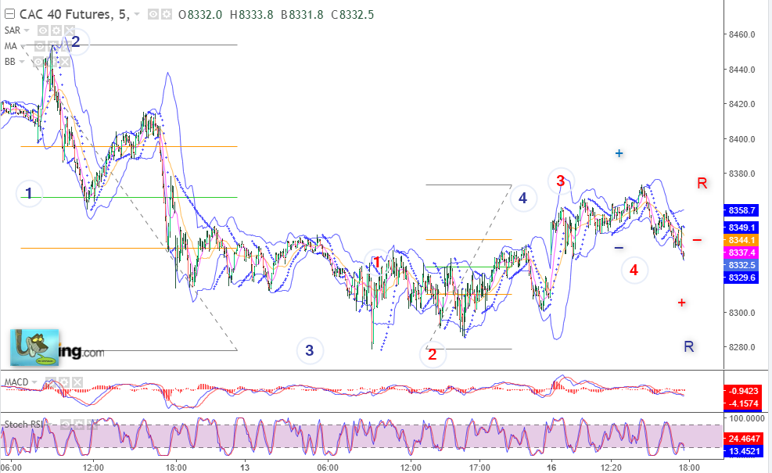Click the magenta 8337.4 price label
This screenshot has width=772, height=473.
click(x=741, y=253)
